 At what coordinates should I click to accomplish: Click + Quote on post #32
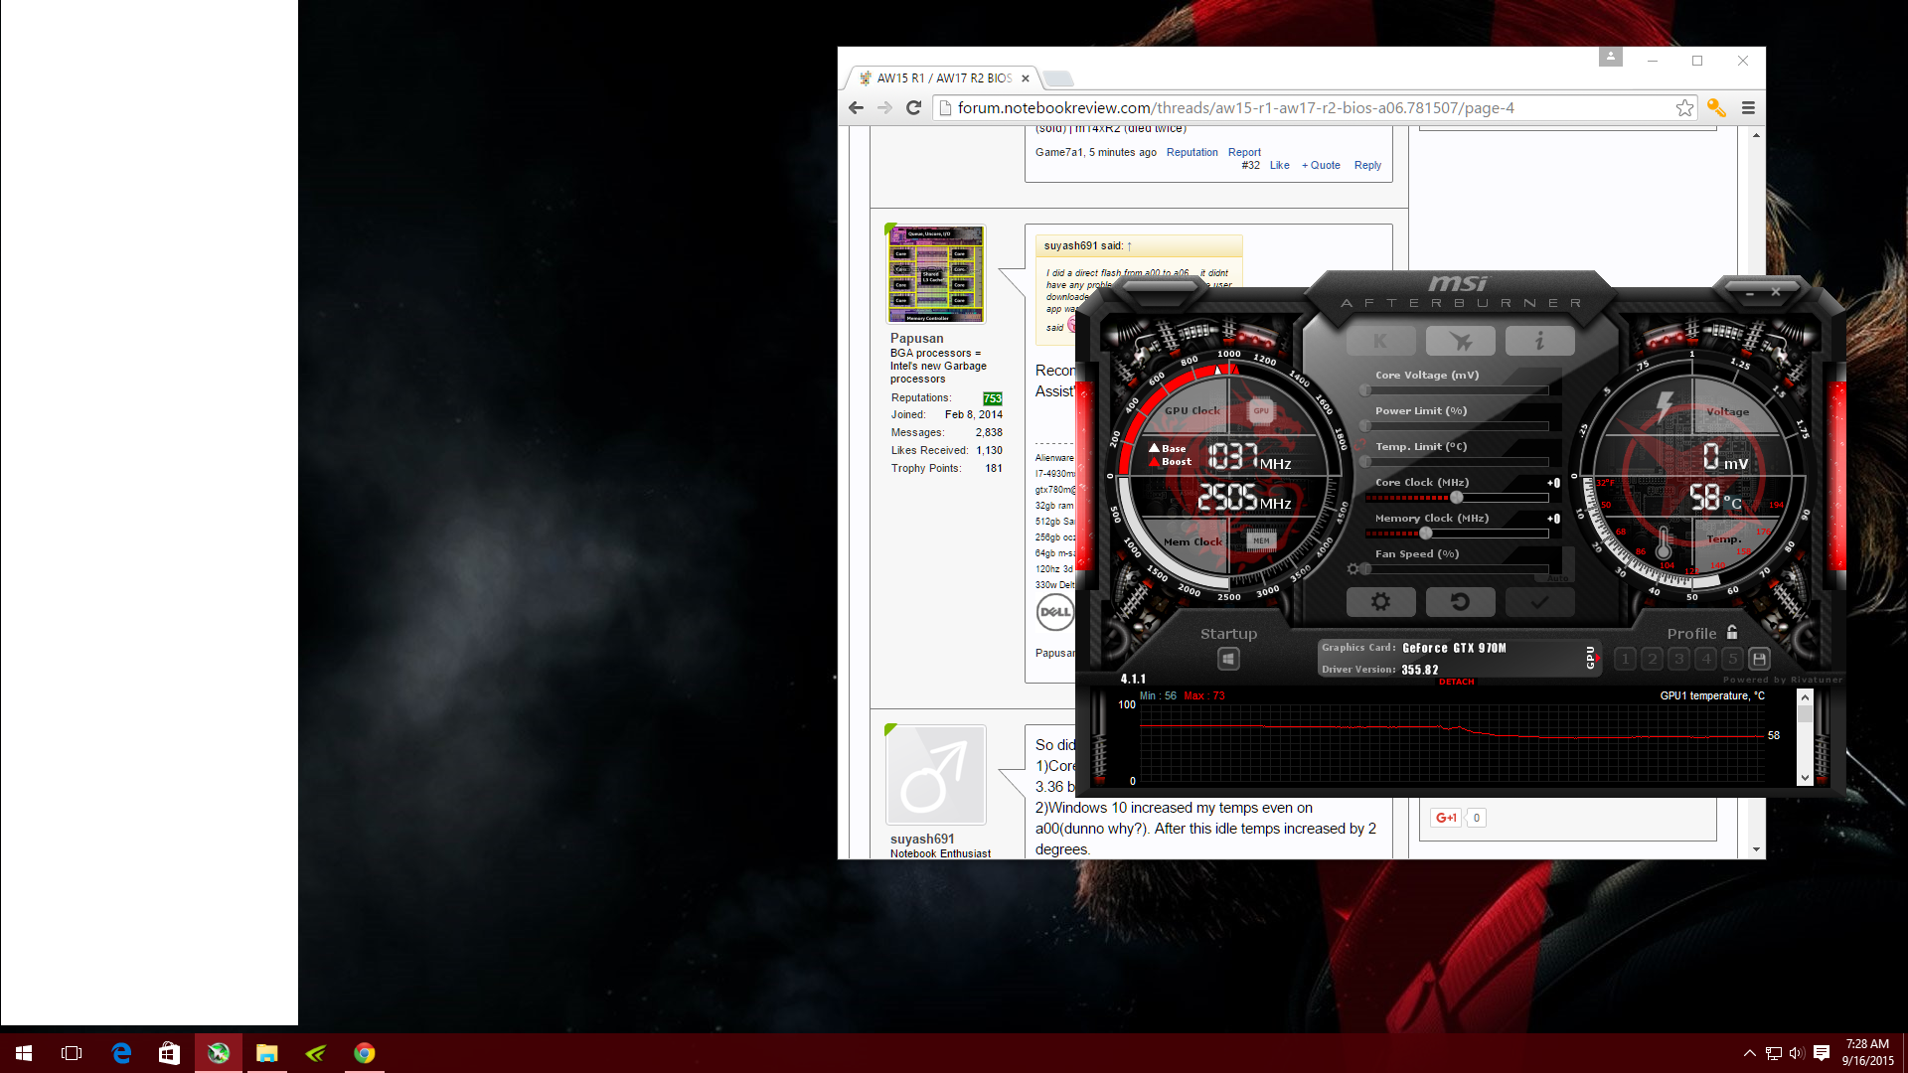[1321, 165]
